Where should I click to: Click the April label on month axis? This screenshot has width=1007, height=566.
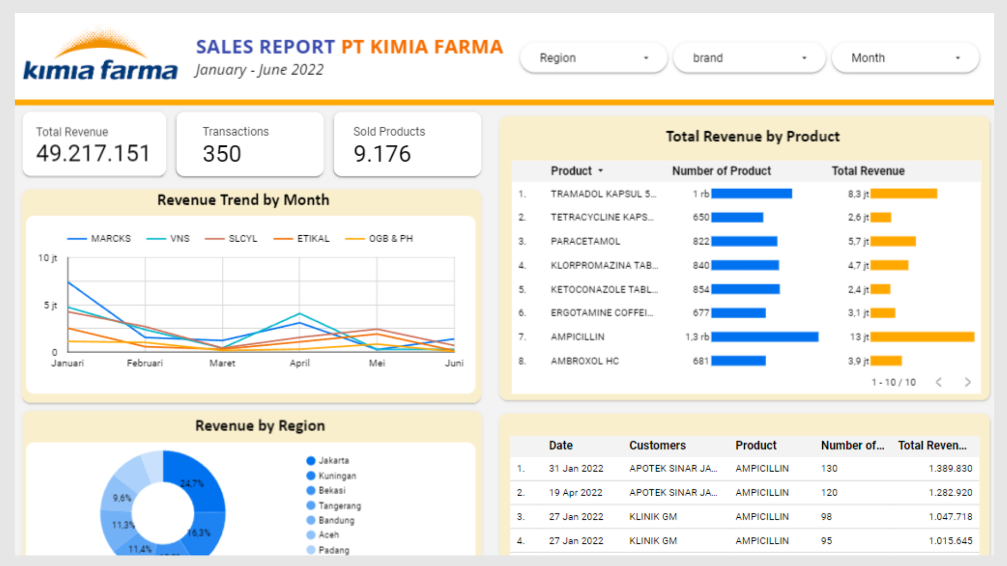click(299, 363)
